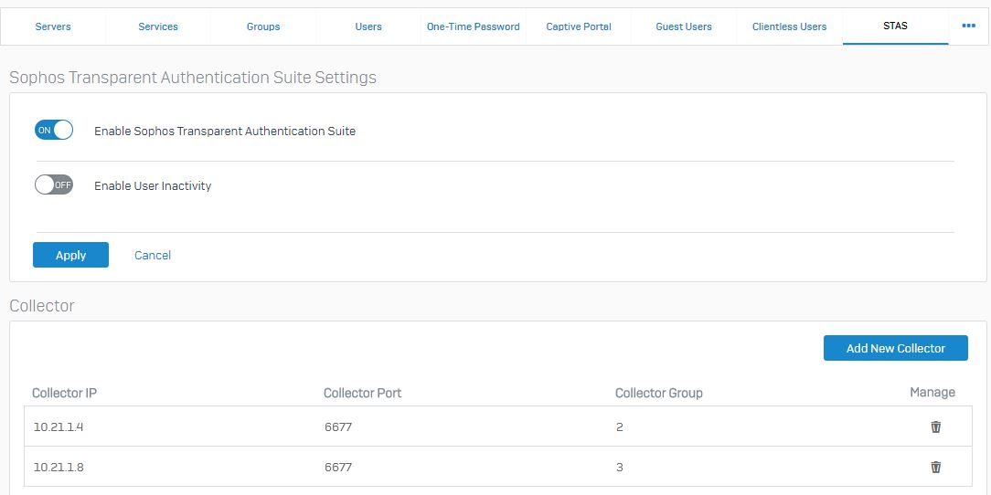The width and height of the screenshot is (991, 495).
Task: Select the STAS tab
Action: pos(896,26)
